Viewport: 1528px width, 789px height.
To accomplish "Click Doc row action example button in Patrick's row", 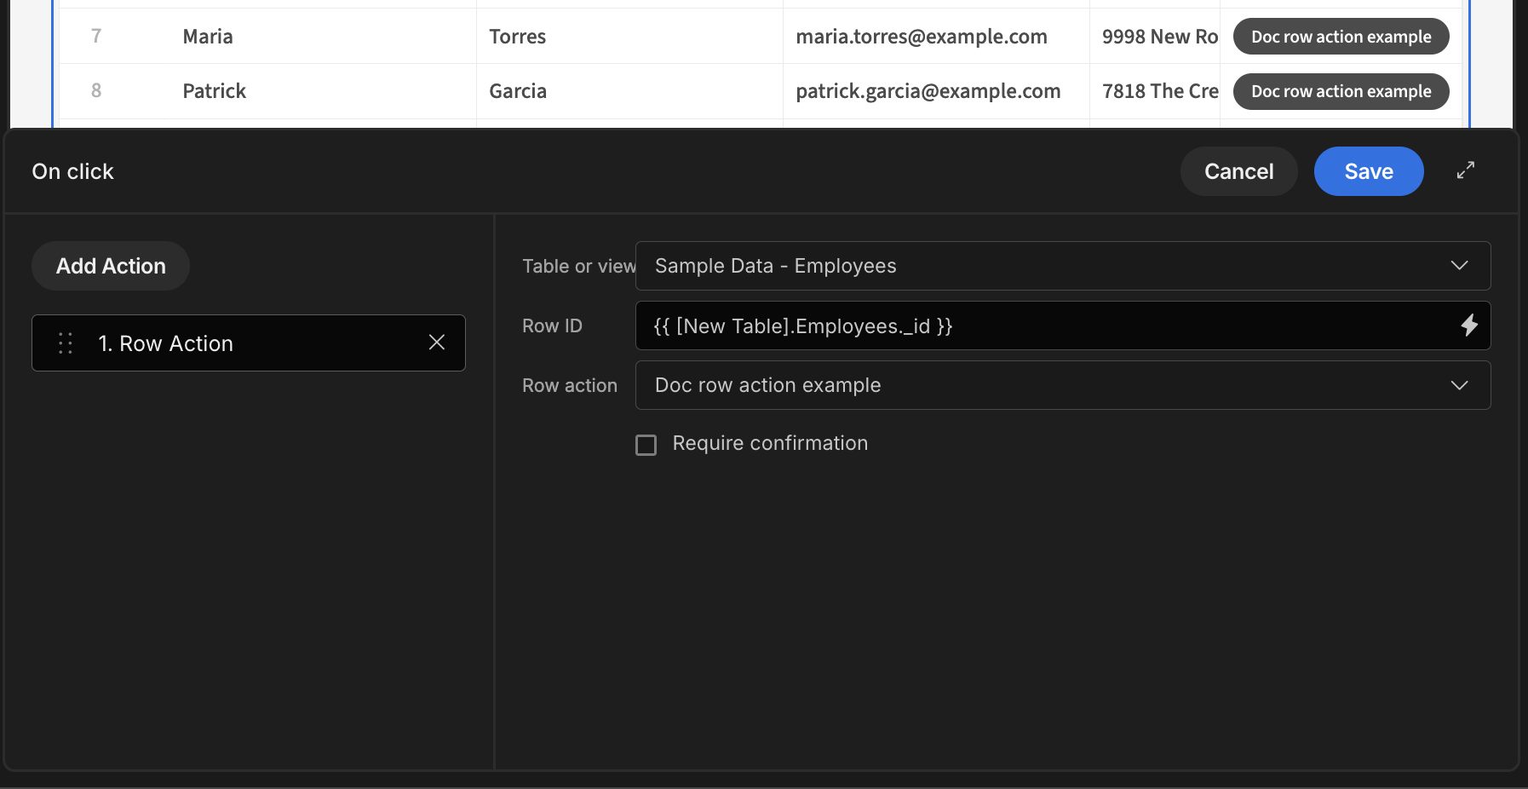I will click(1341, 91).
